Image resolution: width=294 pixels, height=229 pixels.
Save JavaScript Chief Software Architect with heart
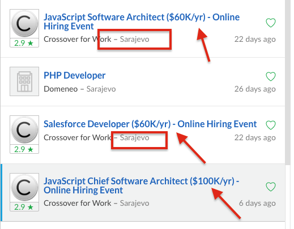271,187
